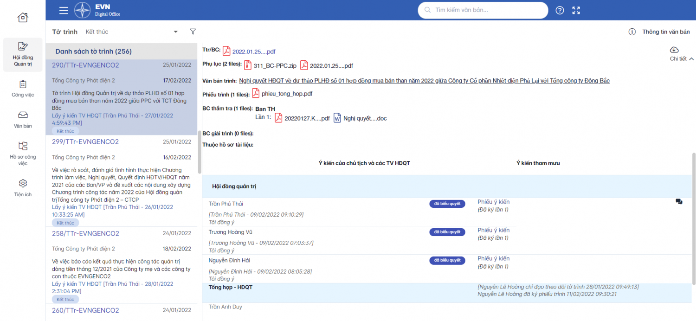Viewport: 696px width, 321px height.
Task: Open the home icon in sidebar
Action: coord(23,18)
